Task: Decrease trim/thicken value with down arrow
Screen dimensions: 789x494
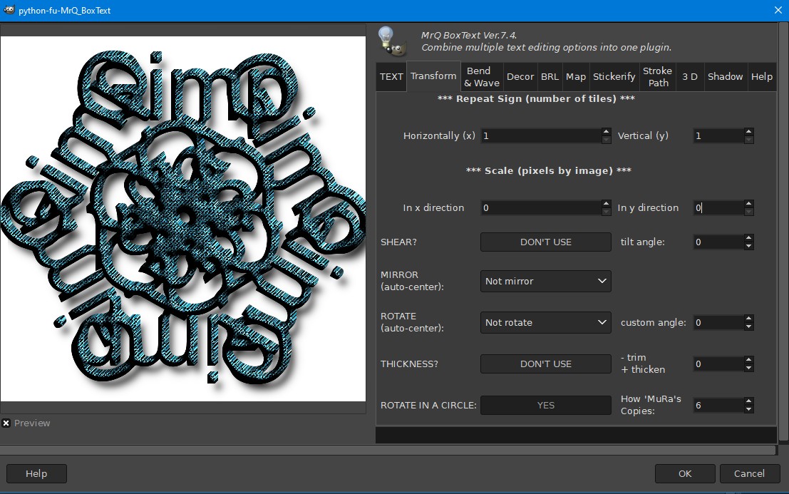Action: point(749,368)
